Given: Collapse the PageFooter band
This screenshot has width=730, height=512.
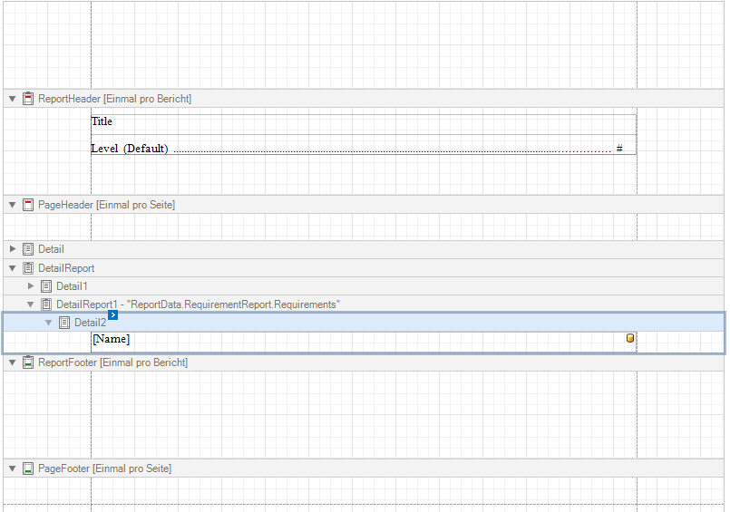Looking at the screenshot, I should 13,469.
